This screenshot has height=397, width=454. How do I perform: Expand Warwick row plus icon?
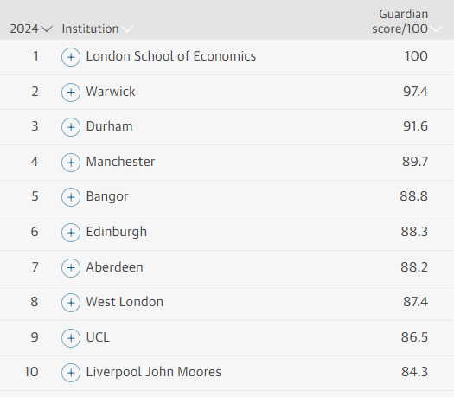(x=71, y=93)
